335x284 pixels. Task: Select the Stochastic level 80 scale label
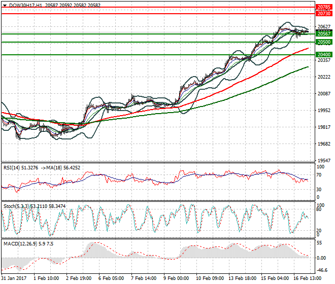point(319,209)
